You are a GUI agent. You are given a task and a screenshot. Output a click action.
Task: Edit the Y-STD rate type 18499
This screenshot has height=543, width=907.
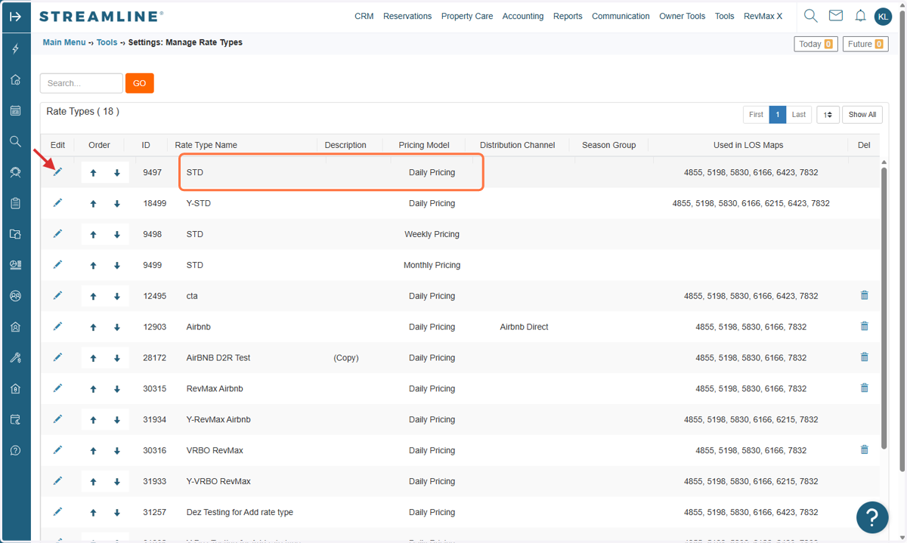click(x=57, y=202)
